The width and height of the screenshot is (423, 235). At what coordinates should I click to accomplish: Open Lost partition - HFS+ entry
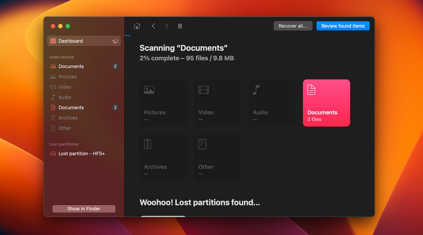(x=81, y=154)
